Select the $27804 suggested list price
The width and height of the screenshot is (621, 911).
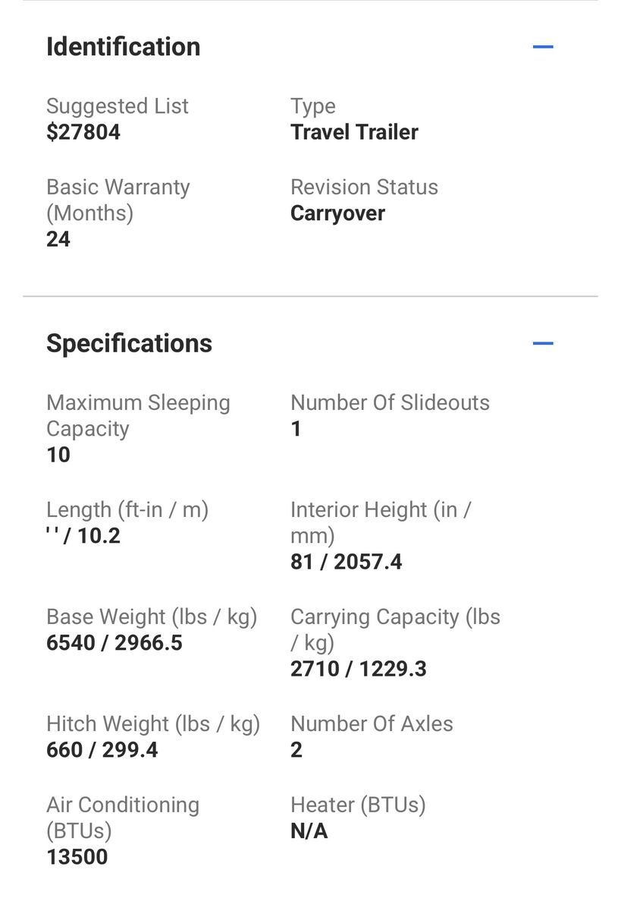click(83, 132)
